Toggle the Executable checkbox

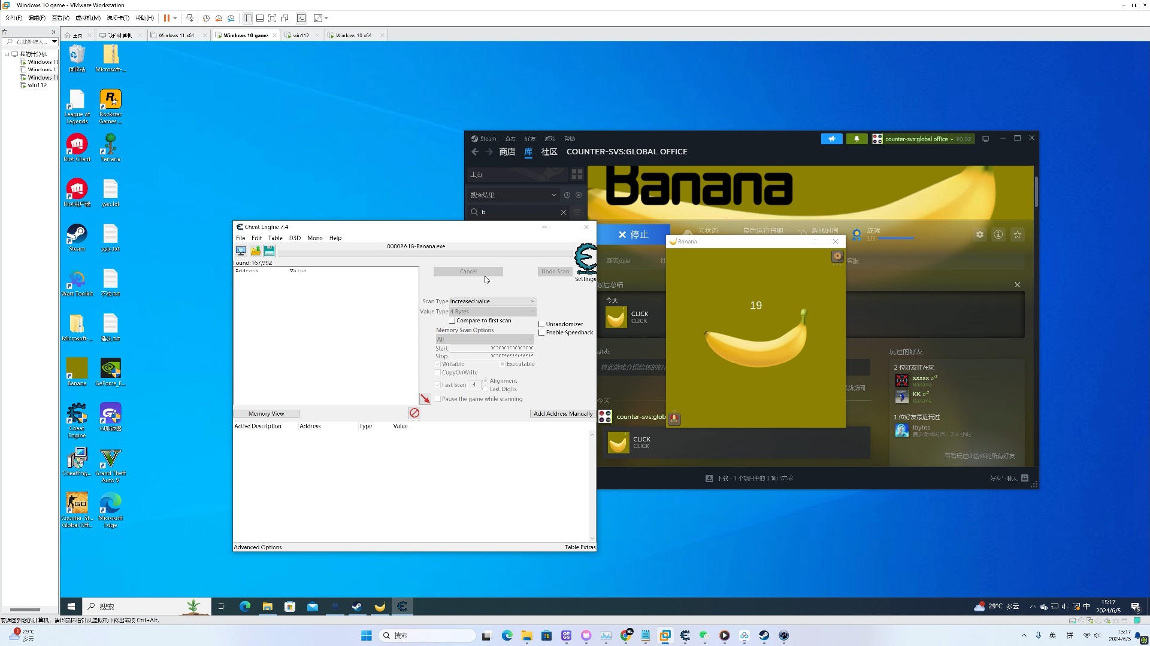503,364
